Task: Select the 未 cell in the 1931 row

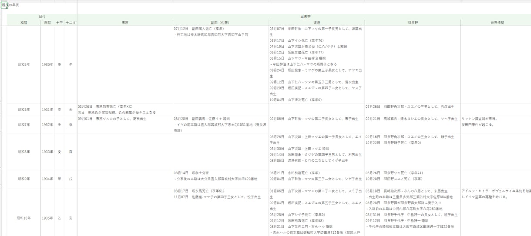Action: click(71, 110)
